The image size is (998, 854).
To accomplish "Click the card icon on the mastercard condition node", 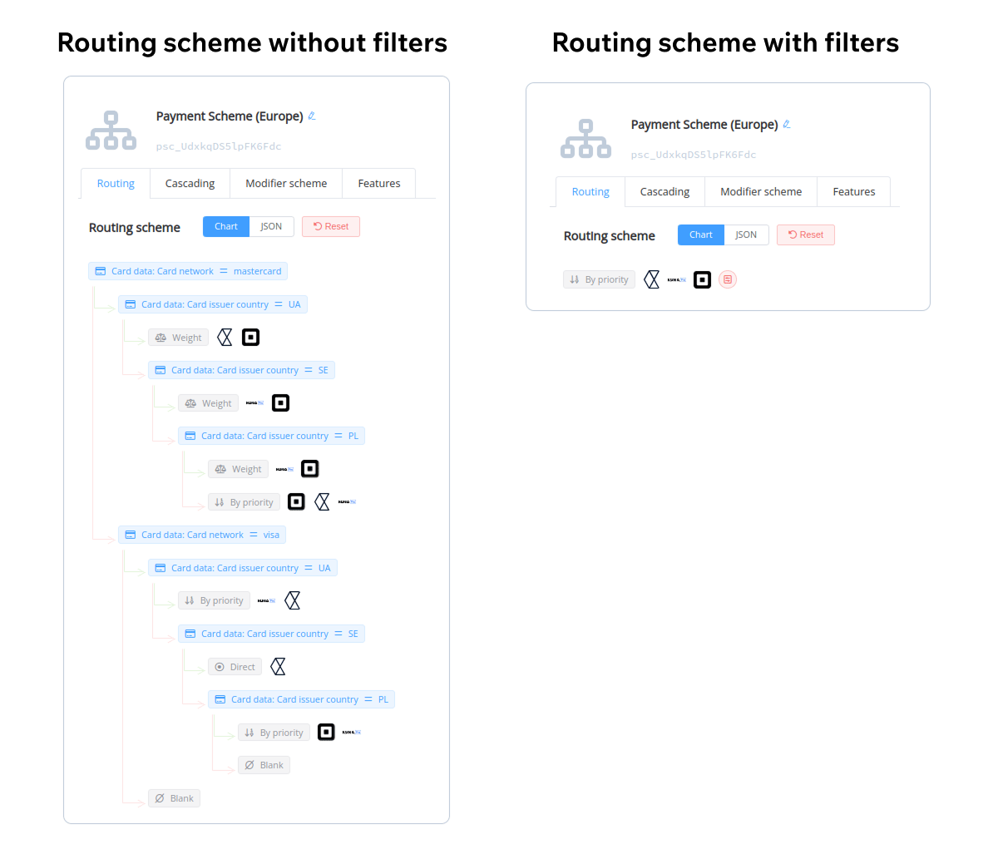I will 100,270.
